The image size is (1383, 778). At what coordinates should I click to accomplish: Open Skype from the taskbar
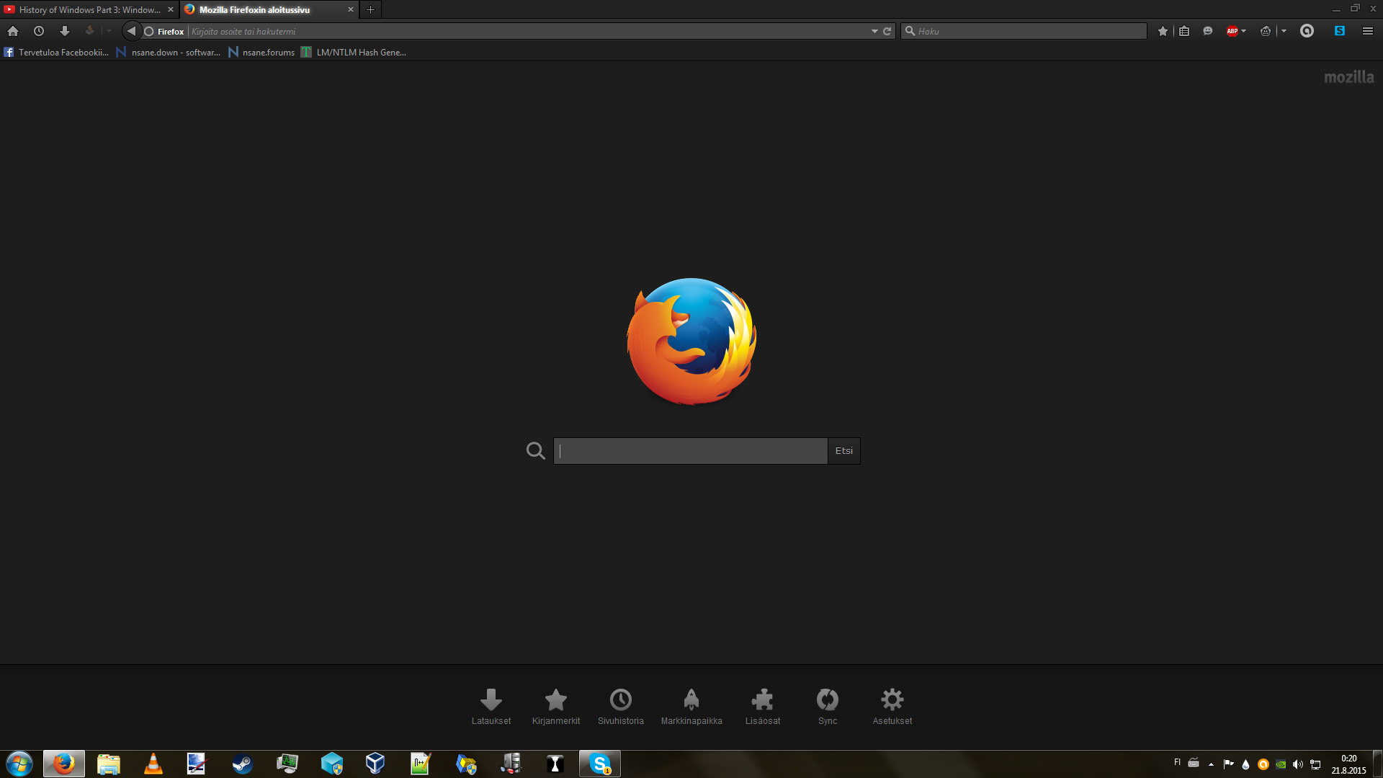pos(600,764)
